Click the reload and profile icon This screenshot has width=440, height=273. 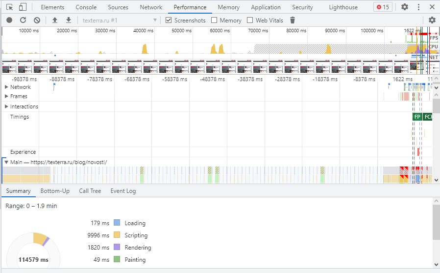[23, 20]
